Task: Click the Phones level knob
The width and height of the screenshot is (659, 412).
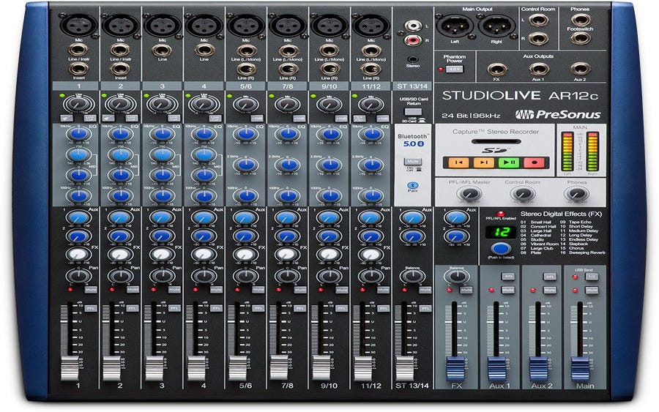Action: 576,194
